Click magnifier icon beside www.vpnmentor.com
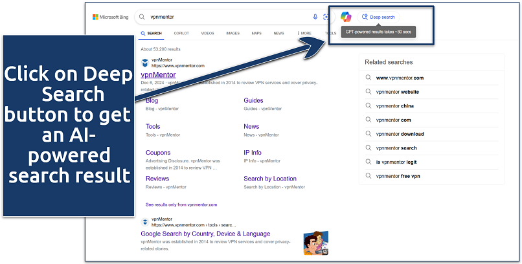The height and width of the screenshot is (264, 522). click(369, 78)
